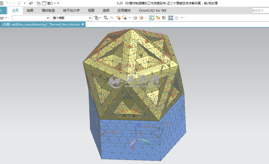Switch to the 结果 ribbon tab

pyautogui.click(x=30, y=10)
